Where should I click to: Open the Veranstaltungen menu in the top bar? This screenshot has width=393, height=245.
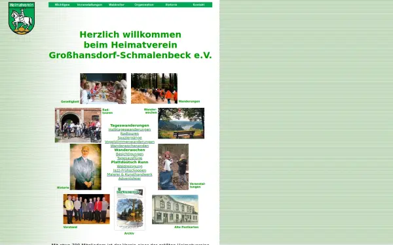click(90, 5)
